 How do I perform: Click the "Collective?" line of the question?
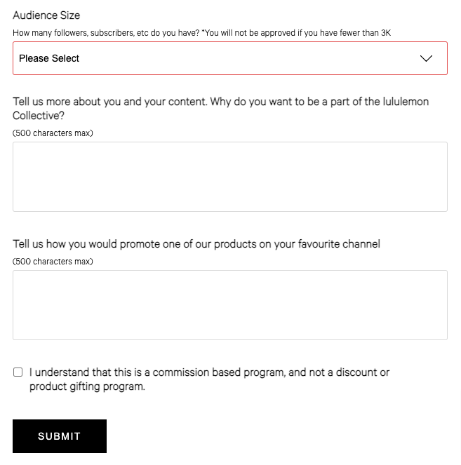tap(39, 116)
